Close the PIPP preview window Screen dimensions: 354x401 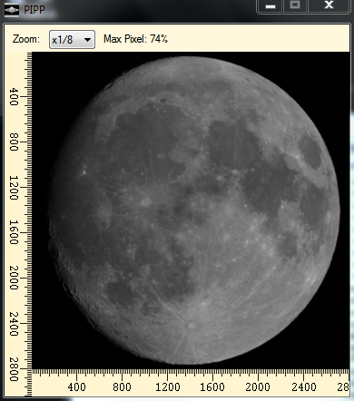(329, 5)
